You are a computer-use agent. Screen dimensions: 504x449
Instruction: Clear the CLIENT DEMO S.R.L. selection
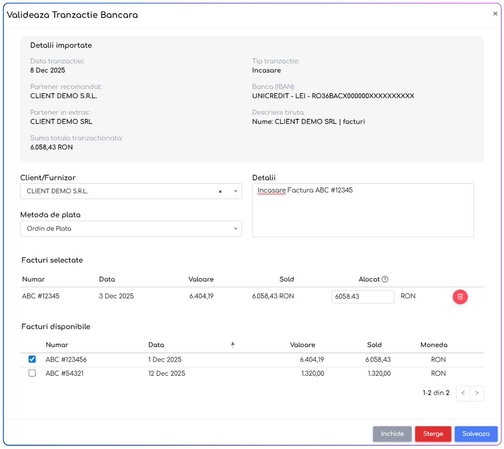coord(220,192)
